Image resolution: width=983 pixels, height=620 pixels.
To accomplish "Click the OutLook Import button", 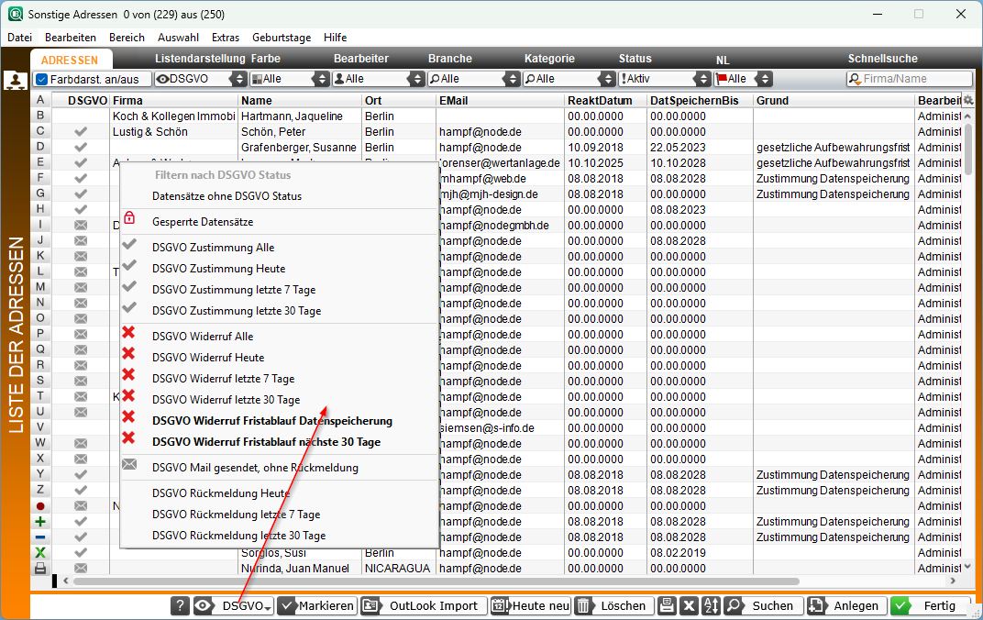I will coord(422,606).
